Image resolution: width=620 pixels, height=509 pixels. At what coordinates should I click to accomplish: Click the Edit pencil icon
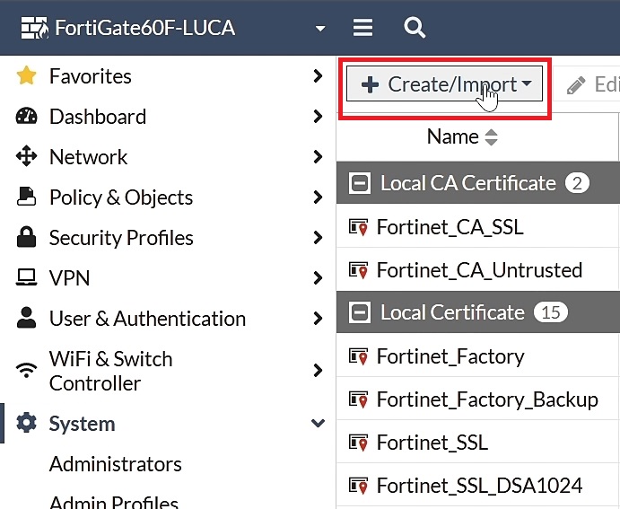click(576, 85)
